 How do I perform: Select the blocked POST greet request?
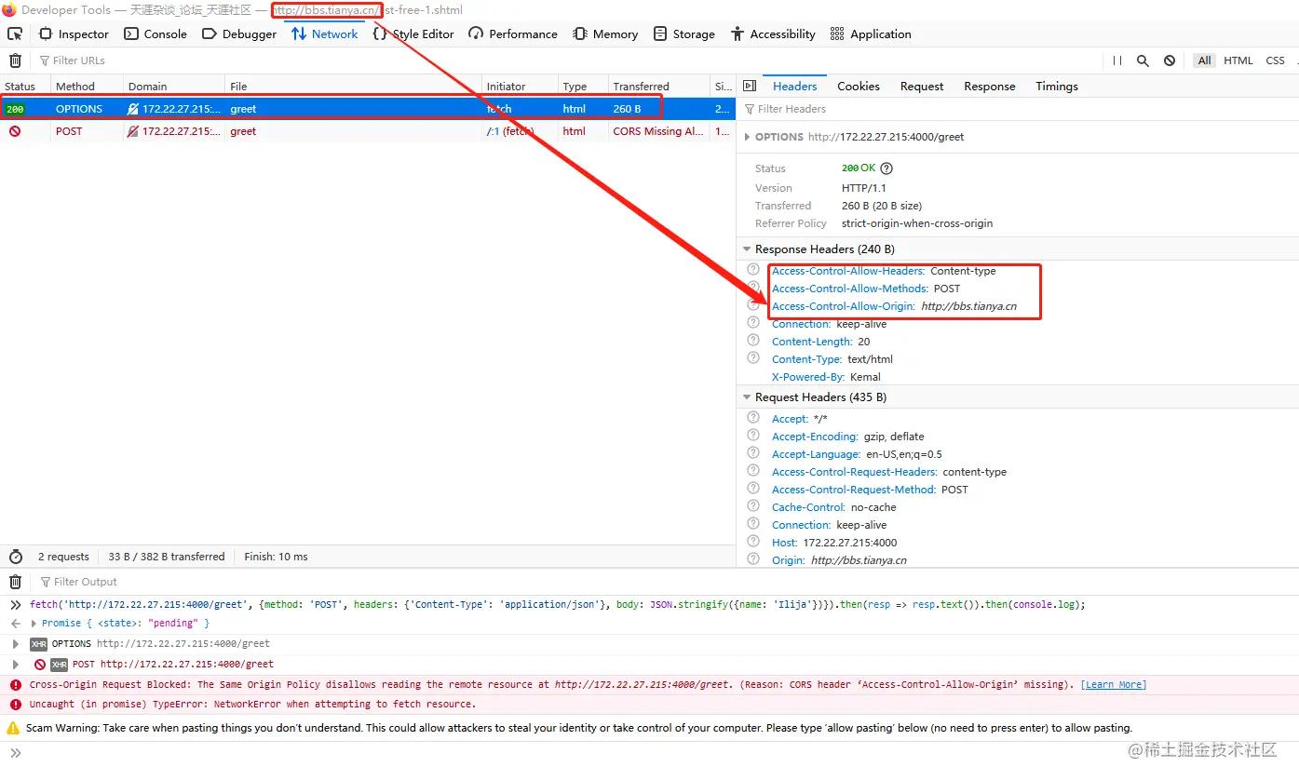pos(242,131)
